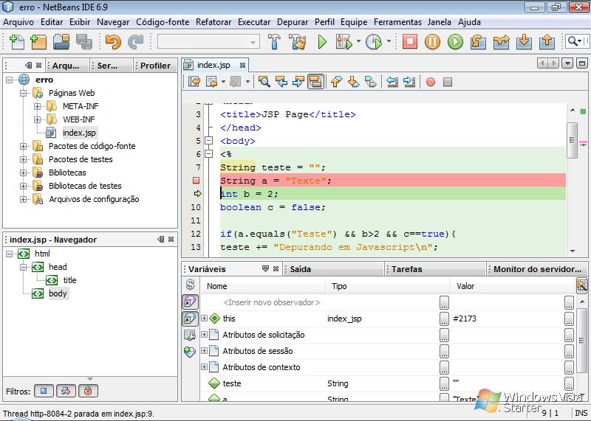Open the Ferramentas menu
Image resolution: width=591 pixels, height=421 pixels.
pyautogui.click(x=397, y=22)
